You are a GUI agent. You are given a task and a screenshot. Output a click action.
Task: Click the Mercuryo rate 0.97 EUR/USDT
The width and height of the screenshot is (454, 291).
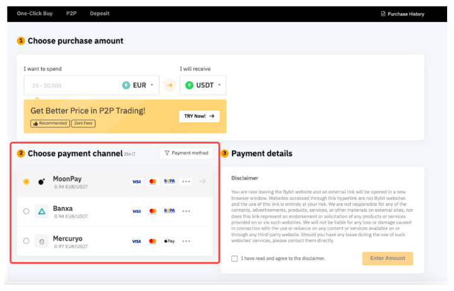click(x=71, y=247)
